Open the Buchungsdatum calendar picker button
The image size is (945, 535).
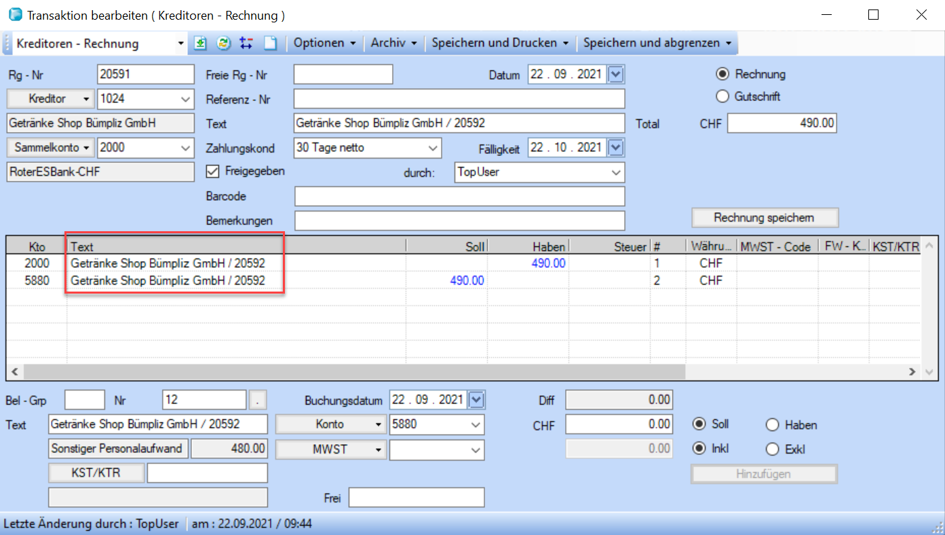[x=477, y=400]
